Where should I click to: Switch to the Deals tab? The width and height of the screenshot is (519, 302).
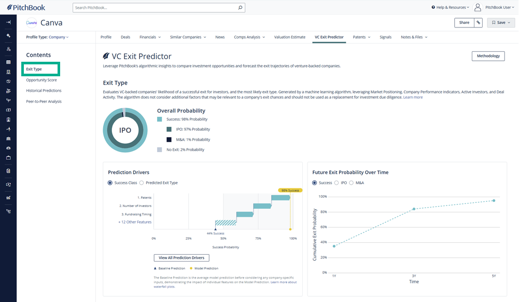coord(125,37)
